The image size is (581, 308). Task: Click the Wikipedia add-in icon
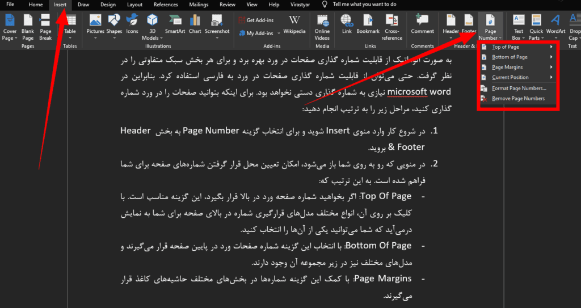294,26
